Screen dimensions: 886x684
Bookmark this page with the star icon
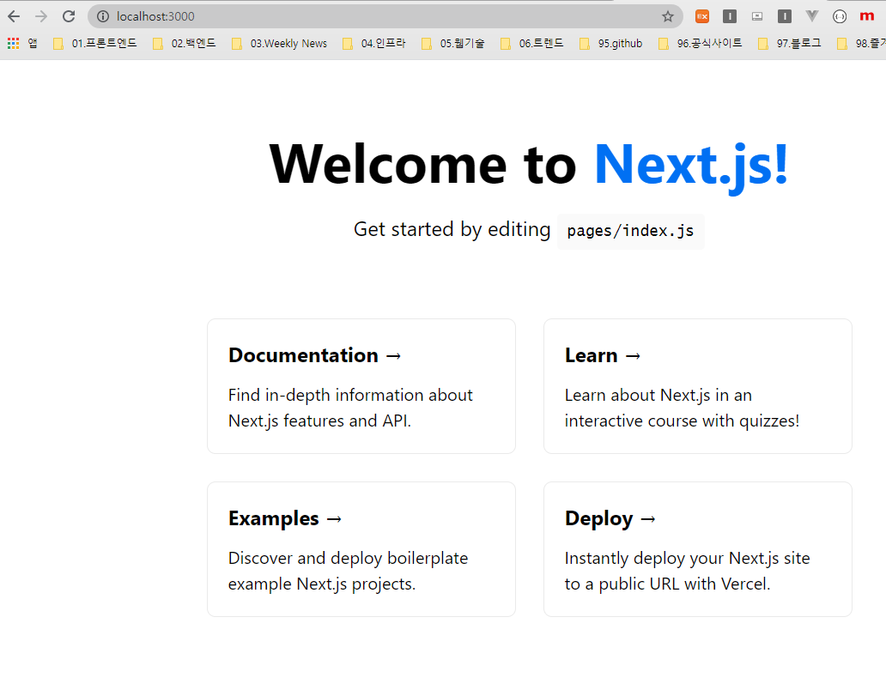coord(668,16)
